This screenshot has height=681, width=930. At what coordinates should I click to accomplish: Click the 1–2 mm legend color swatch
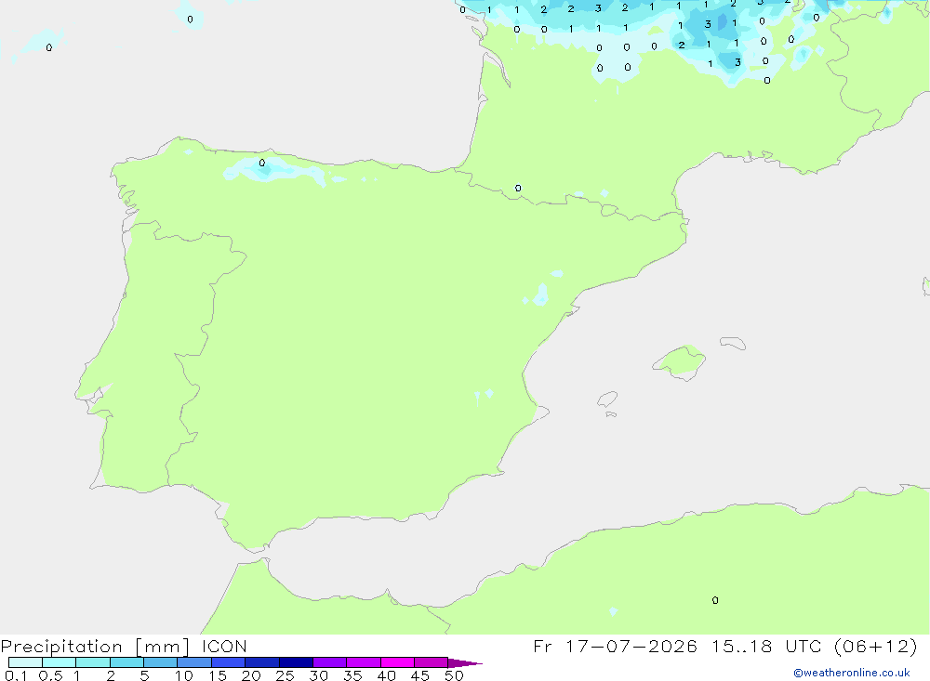pyautogui.click(x=93, y=662)
